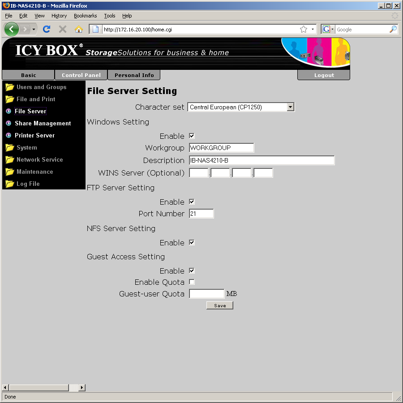
Task: Click into the Google search field
Action: pos(362,30)
